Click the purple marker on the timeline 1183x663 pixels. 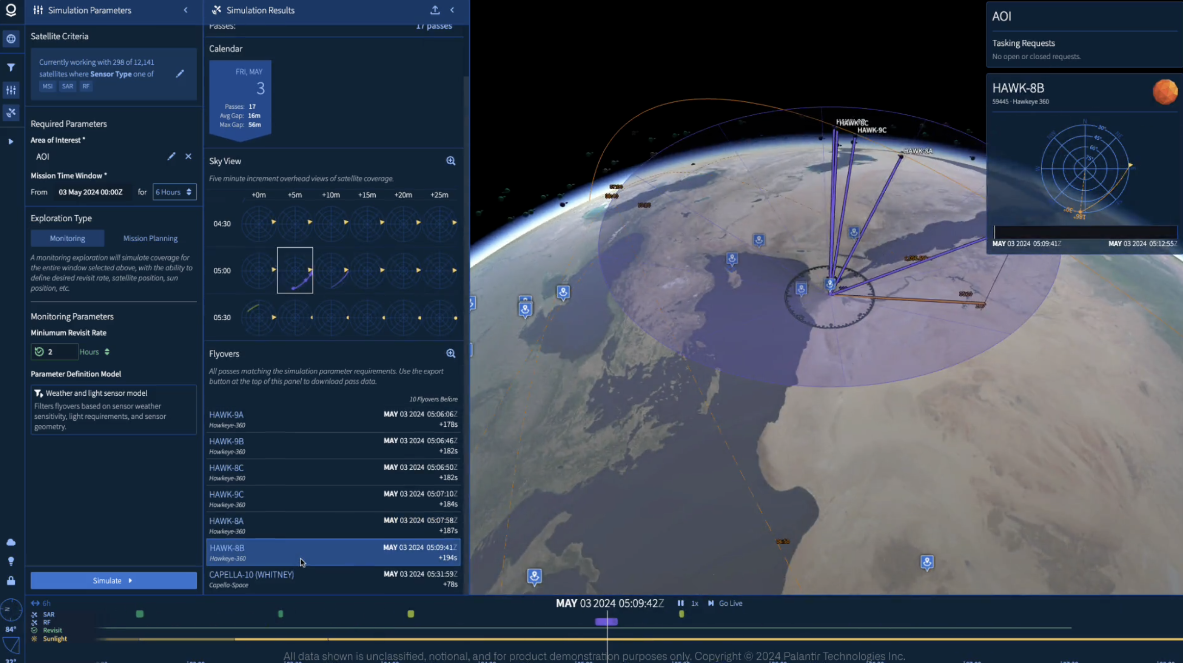pyautogui.click(x=606, y=622)
